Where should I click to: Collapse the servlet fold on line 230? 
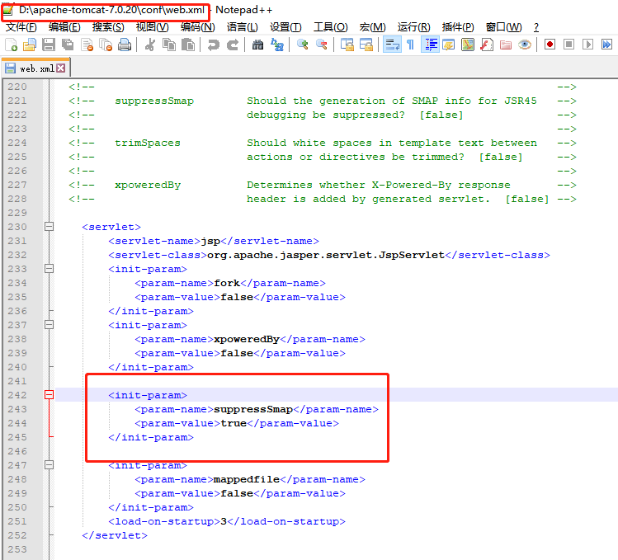(49, 227)
